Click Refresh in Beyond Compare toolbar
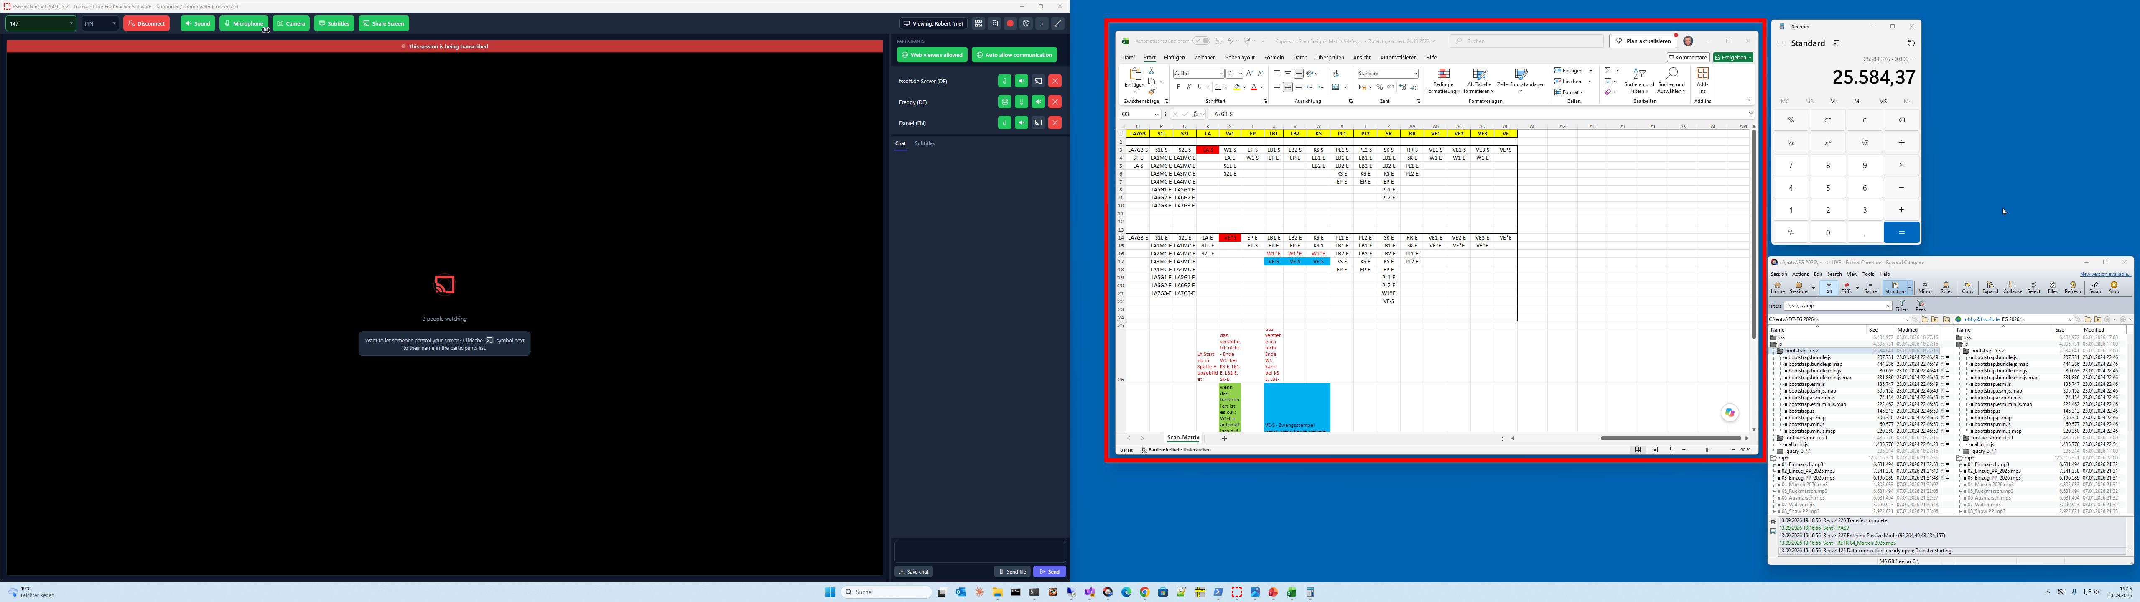2140x602 pixels. click(2074, 288)
